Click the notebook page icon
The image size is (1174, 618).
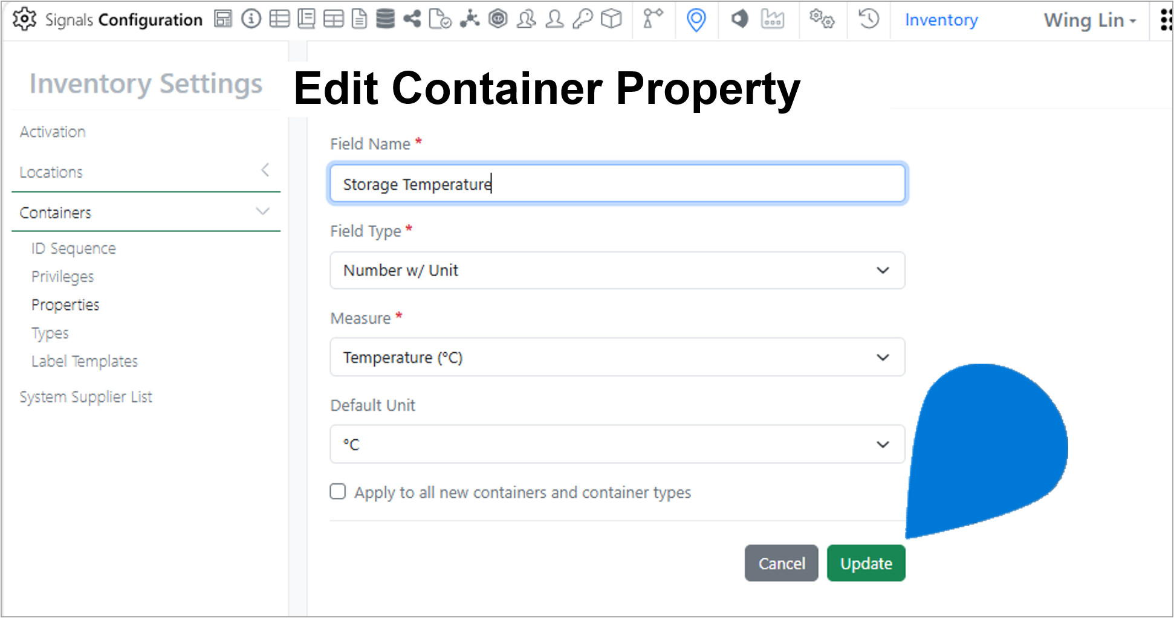click(x=306, y=19)
